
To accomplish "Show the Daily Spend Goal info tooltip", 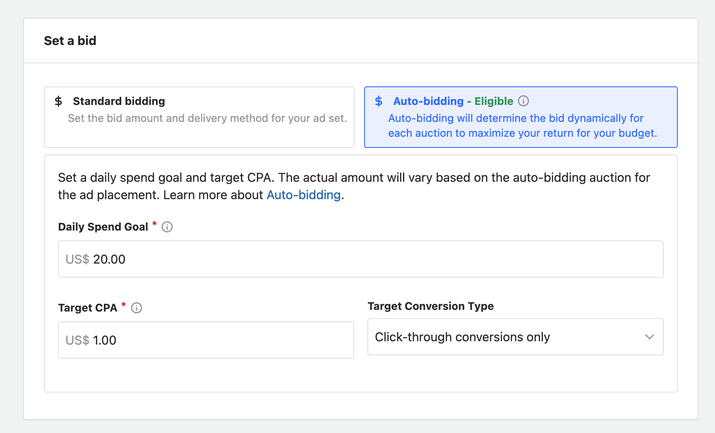I will (167, 227).
